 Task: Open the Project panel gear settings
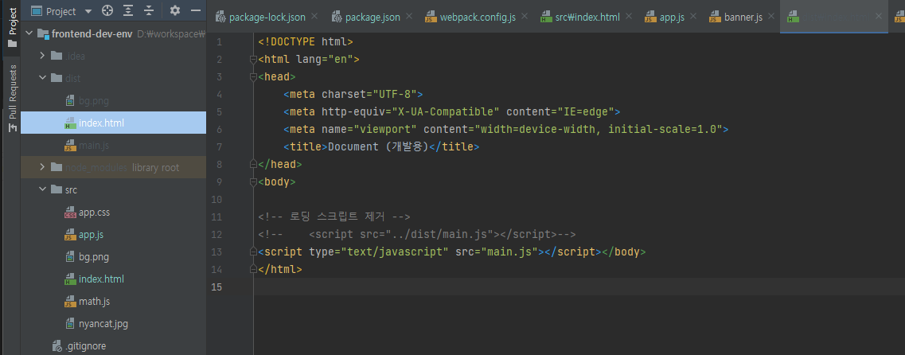tap(175, 11)
